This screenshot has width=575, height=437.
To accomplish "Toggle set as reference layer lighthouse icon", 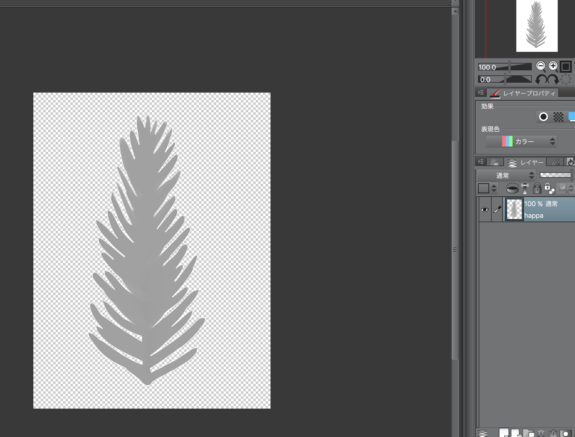I will tap(525, 188).
